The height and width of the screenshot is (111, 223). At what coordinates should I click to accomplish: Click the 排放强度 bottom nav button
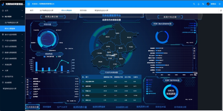pos(47,107)
